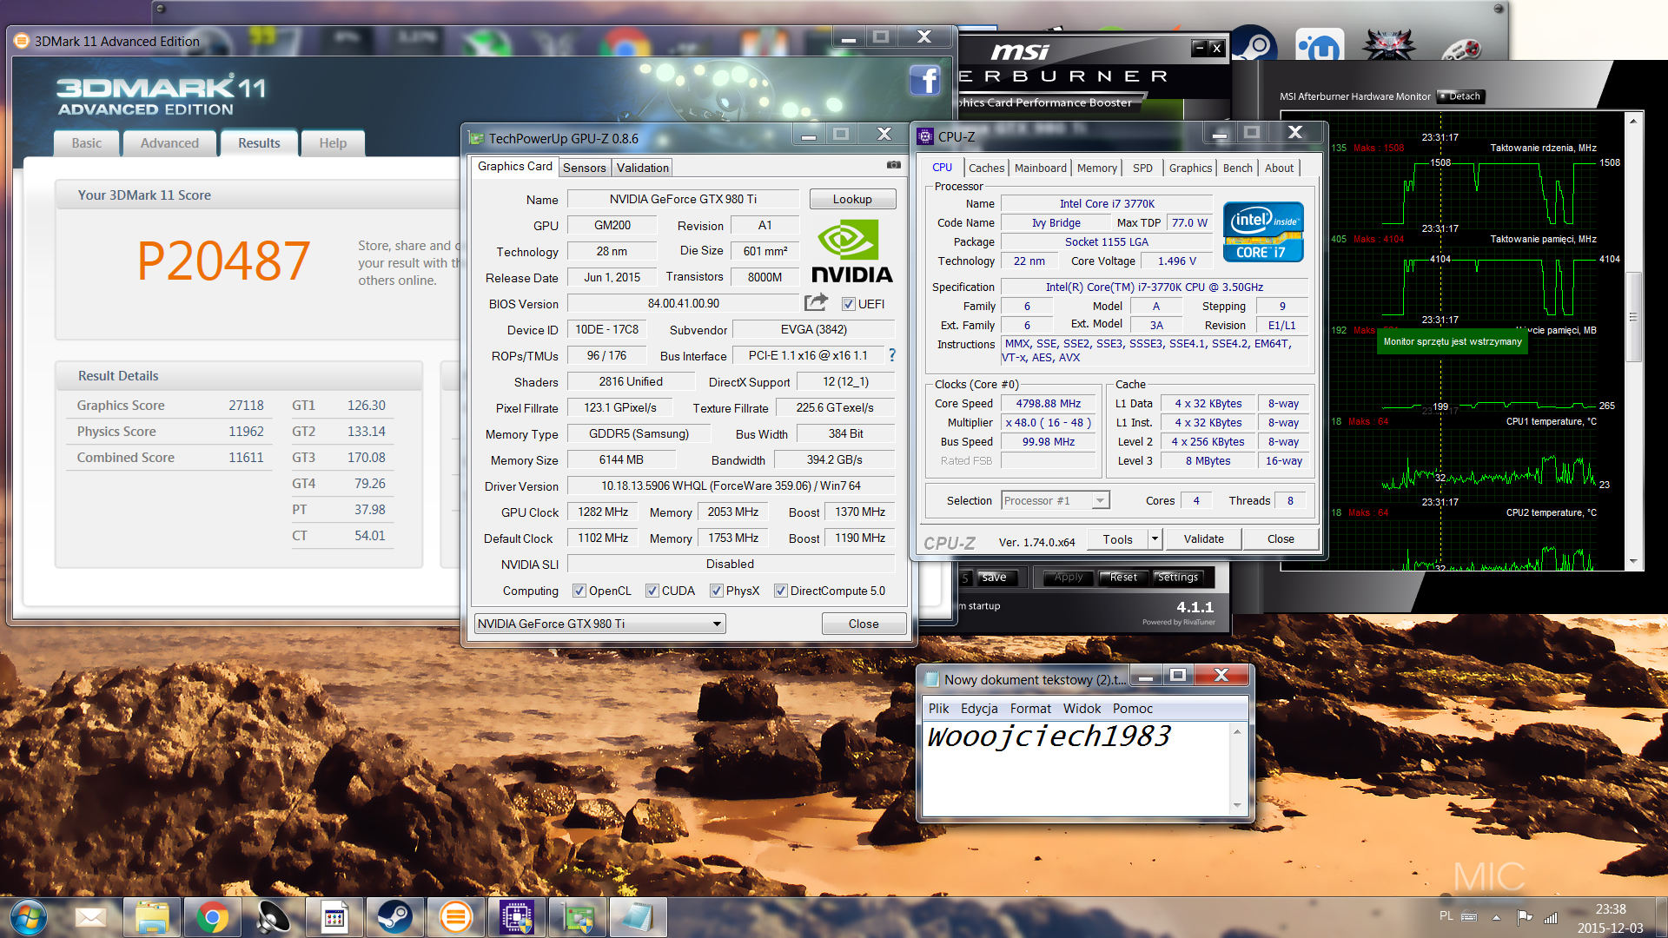Screen dimensions: 1668x938
Task: Open the About tab in CPU-Z
Action: 1279,168
